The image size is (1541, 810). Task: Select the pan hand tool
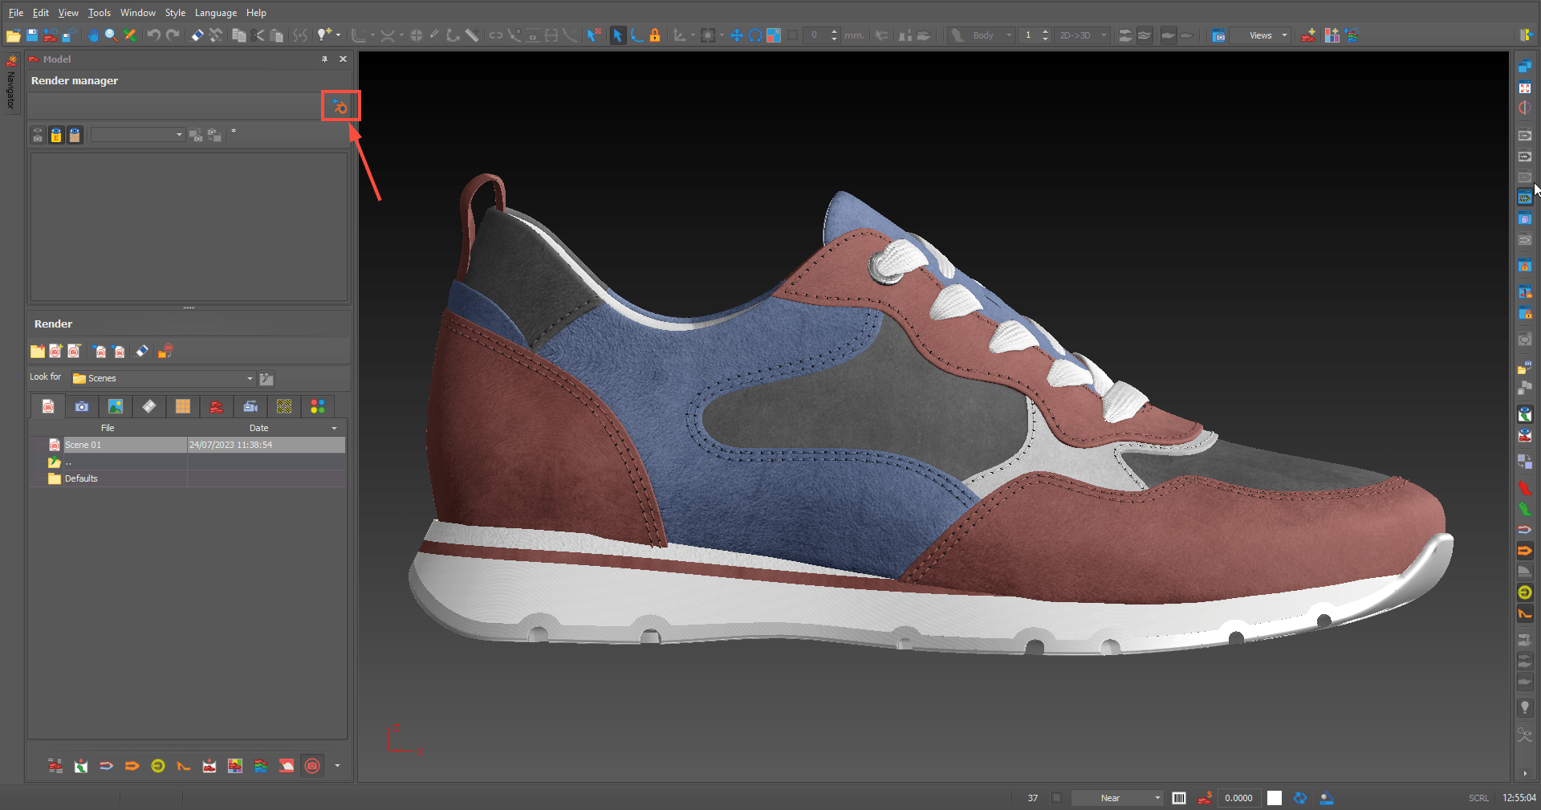click(x=93, y=35)
